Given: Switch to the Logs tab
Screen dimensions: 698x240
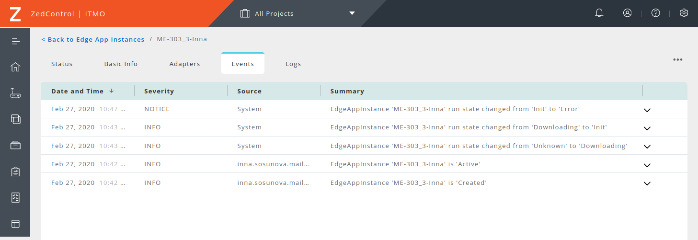Looking at the screenshot, I should [x=293, y=64].
